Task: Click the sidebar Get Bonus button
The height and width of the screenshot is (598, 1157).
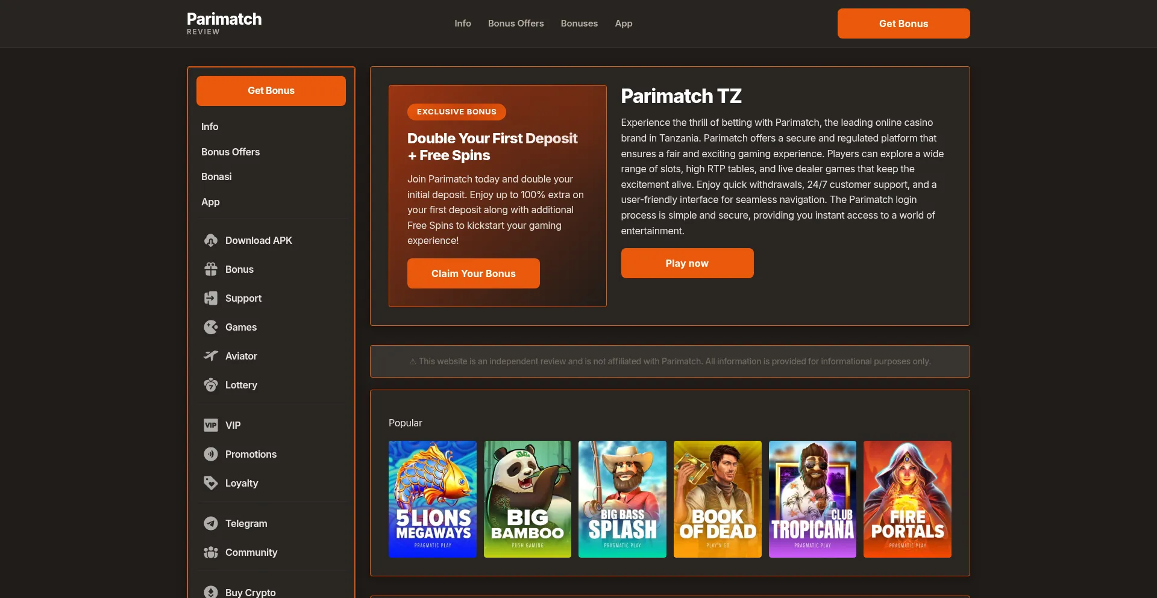Action: pyautogui.click(x=271, y=91)
